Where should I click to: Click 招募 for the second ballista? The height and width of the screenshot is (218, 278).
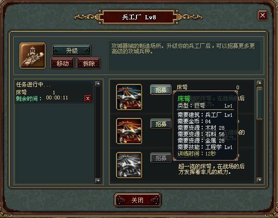(x=161, y=124)
